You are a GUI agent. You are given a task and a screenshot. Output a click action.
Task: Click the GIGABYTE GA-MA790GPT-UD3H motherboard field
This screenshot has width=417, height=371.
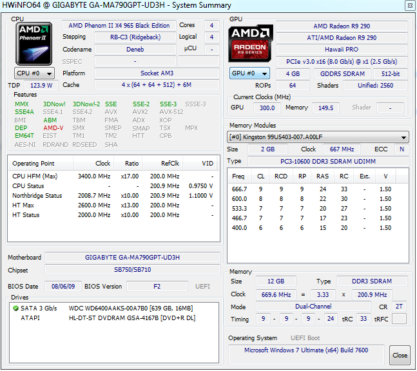click(132, 258)
